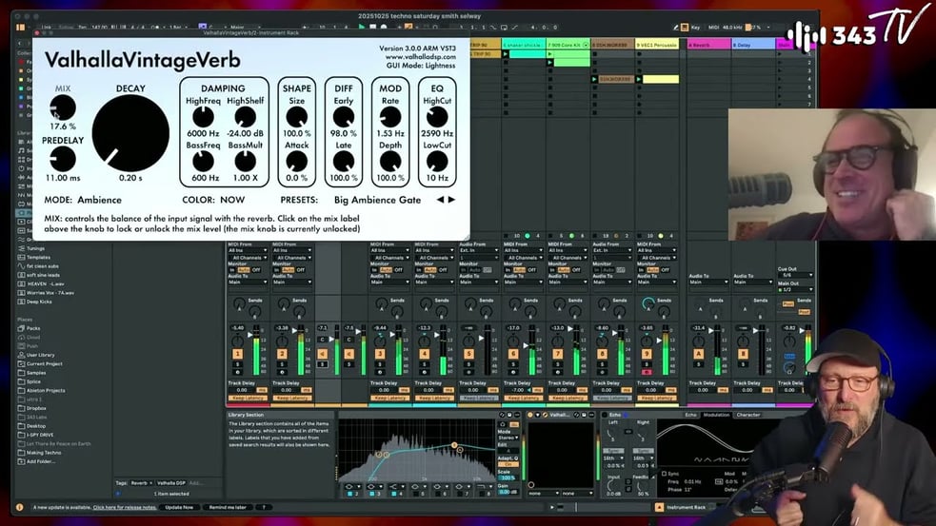Click www.valhalladsp.com in plugin header

click(x=420, y=57)
